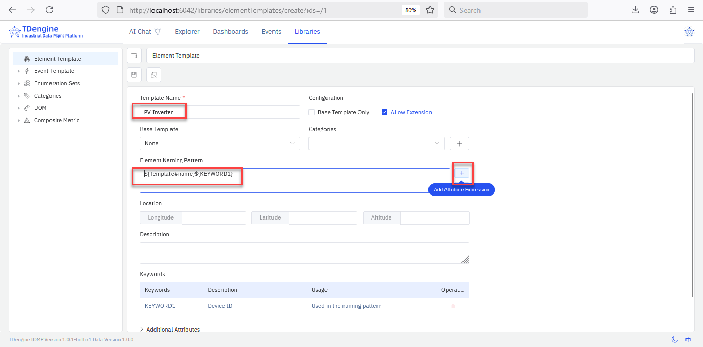The width and height of the screenshot is (703, 347).
Task: Click the cancel editing icon beside save
Action: 153,75
